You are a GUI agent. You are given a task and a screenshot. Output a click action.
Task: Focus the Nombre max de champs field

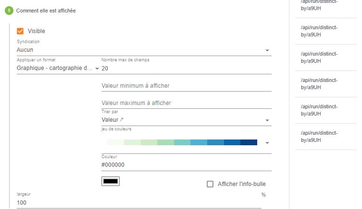click(x=187, y=69)
